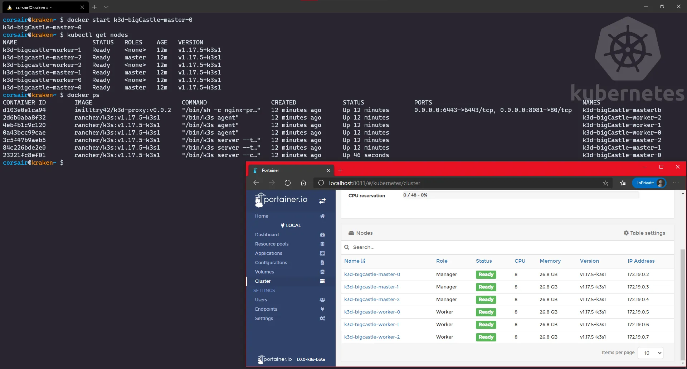Open k3d-bigcastle-master-0 node link

372,275
